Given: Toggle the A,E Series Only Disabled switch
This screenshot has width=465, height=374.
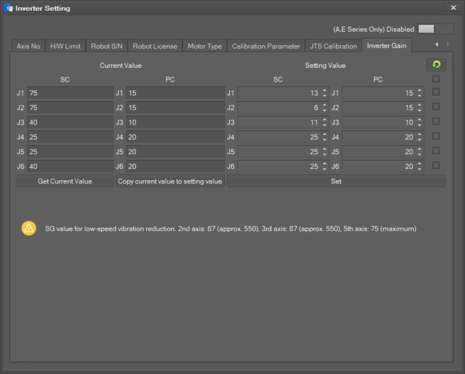Looking at the screenshot, I should coord(435,29).
